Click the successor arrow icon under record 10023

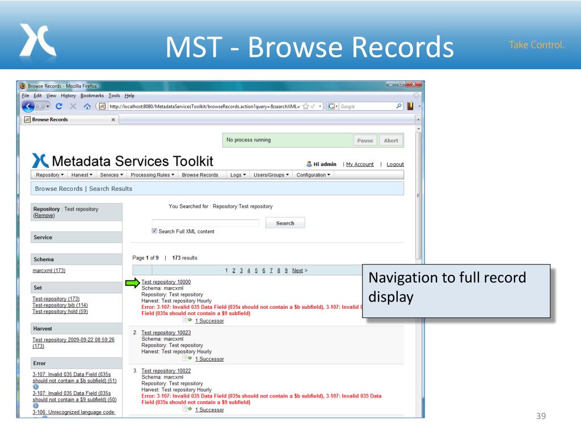(x=187, y=359)
